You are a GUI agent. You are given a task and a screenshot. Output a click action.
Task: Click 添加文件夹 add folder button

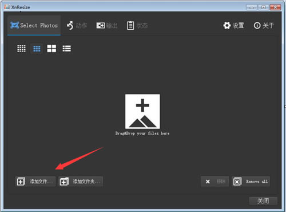click(x=81, y=182)
